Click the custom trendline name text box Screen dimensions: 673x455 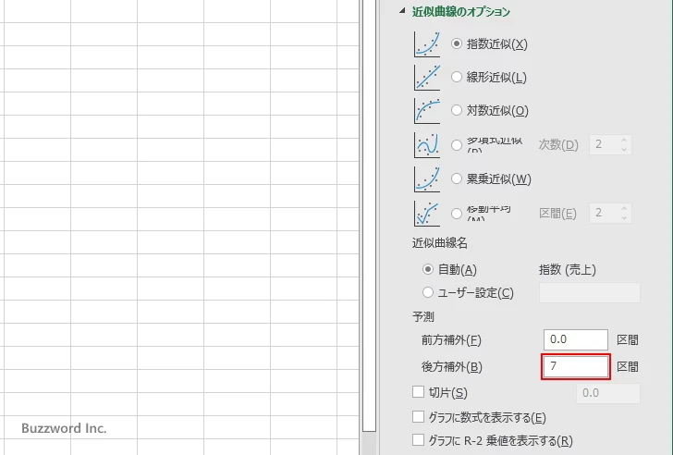589,293
